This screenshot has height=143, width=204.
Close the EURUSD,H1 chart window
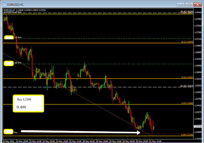[x=197, y=5]
